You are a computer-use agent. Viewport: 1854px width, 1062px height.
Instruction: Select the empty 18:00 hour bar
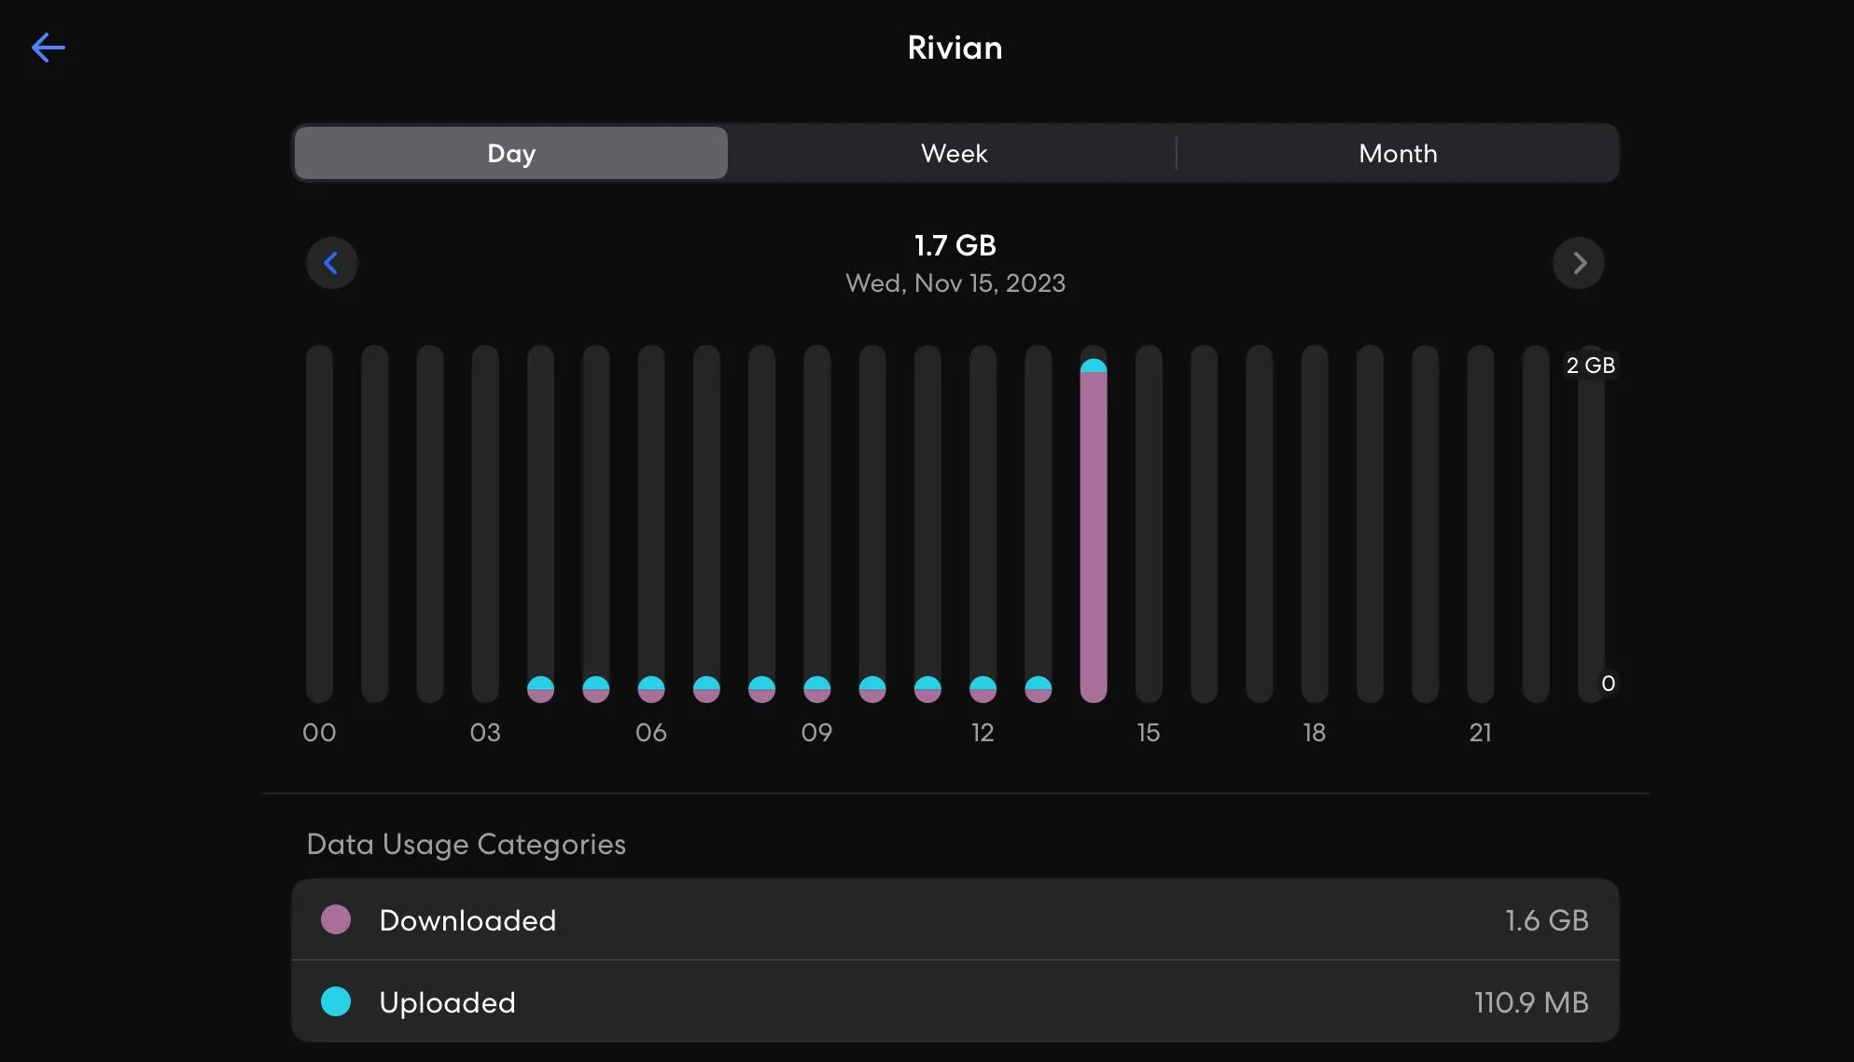(x=1315, y=524)
